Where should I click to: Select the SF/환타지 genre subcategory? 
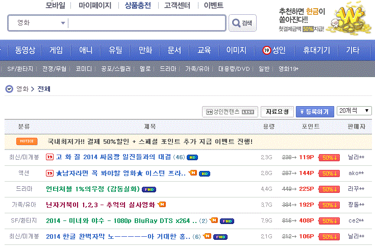point(21,69)
